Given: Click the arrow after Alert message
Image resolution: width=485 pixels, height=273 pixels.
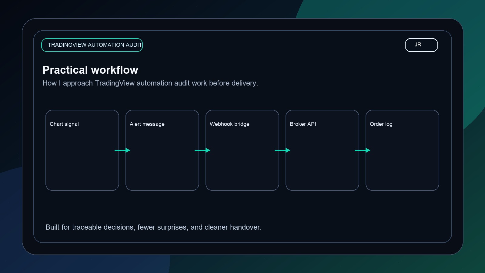Looking at the screenshot, I should pyautogui.click(x=202, y=150).
